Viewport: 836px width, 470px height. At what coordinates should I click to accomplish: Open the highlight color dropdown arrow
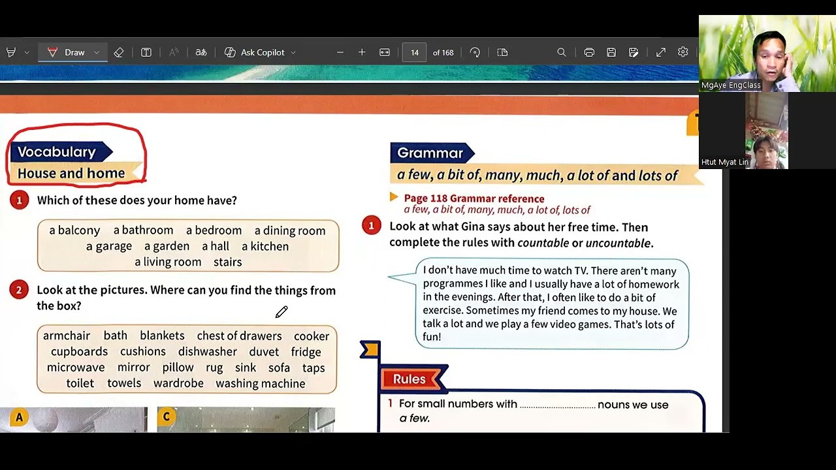coord(27,52)
